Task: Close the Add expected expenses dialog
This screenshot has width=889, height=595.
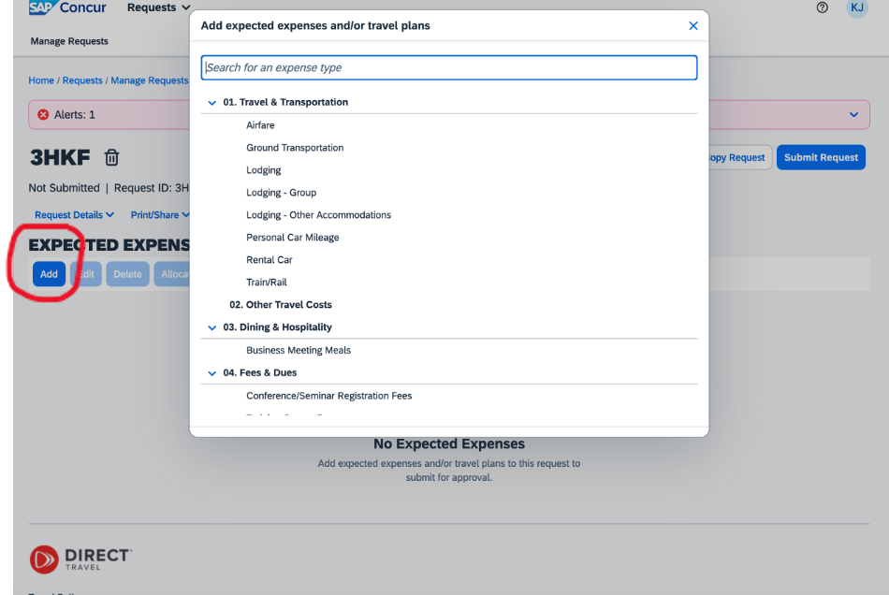Action: pos(692,26)
